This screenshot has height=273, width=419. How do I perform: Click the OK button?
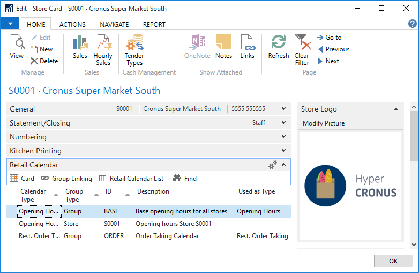pos(393,261)
